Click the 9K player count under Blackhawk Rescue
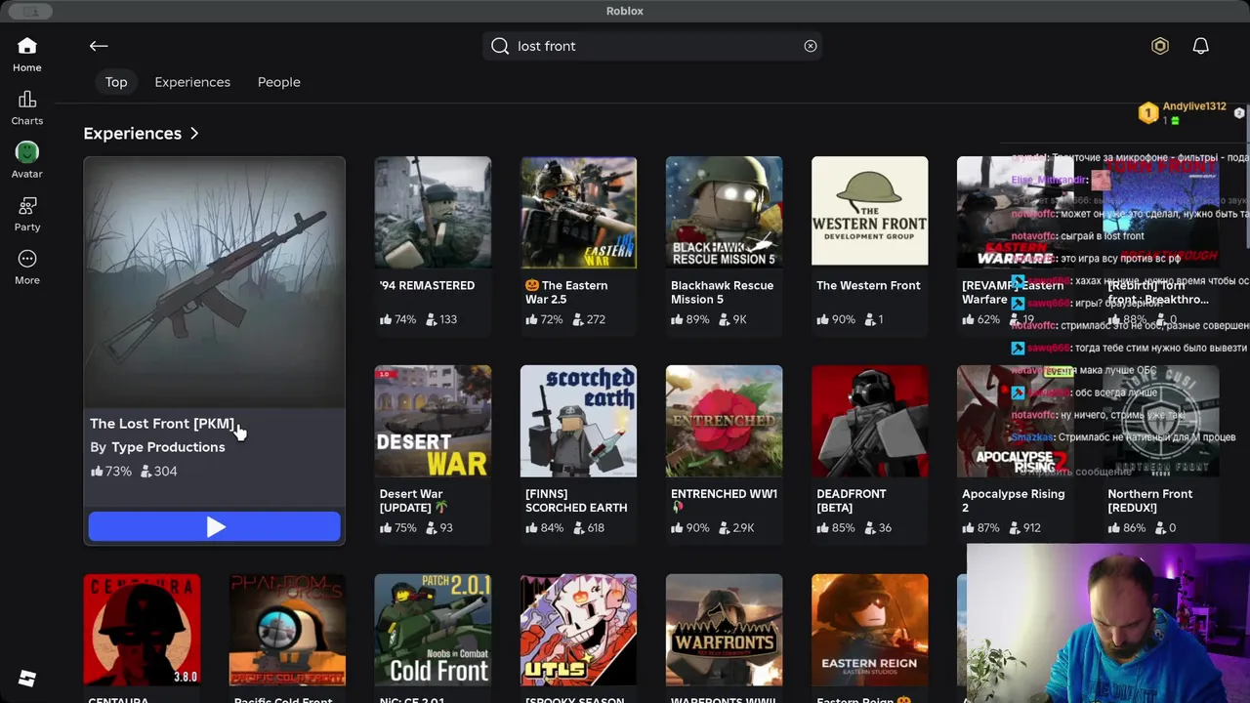The image size is (1250, 703). (732, 319)
